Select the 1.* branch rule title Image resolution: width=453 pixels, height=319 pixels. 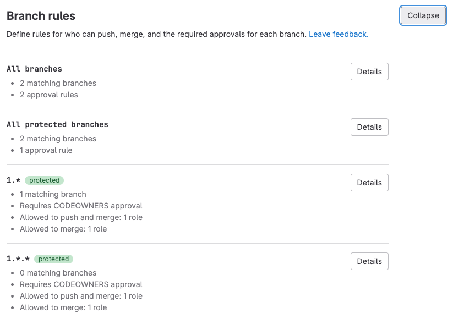(12, 180)
